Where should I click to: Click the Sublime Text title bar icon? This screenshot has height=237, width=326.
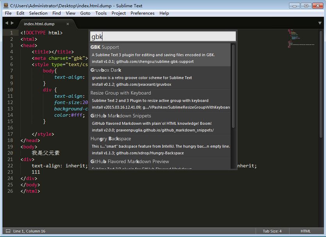click(6, 5)
